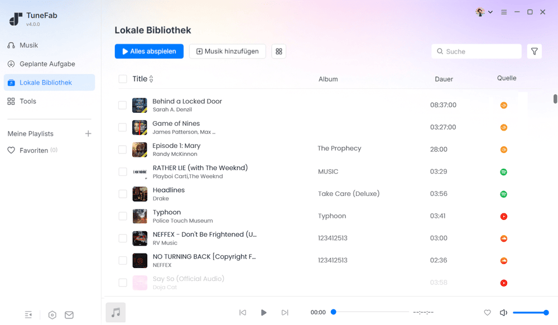Viewport: 558px width, 325px height.
Task: Open the filter icon next to search
Action: [x=534, y=51]
